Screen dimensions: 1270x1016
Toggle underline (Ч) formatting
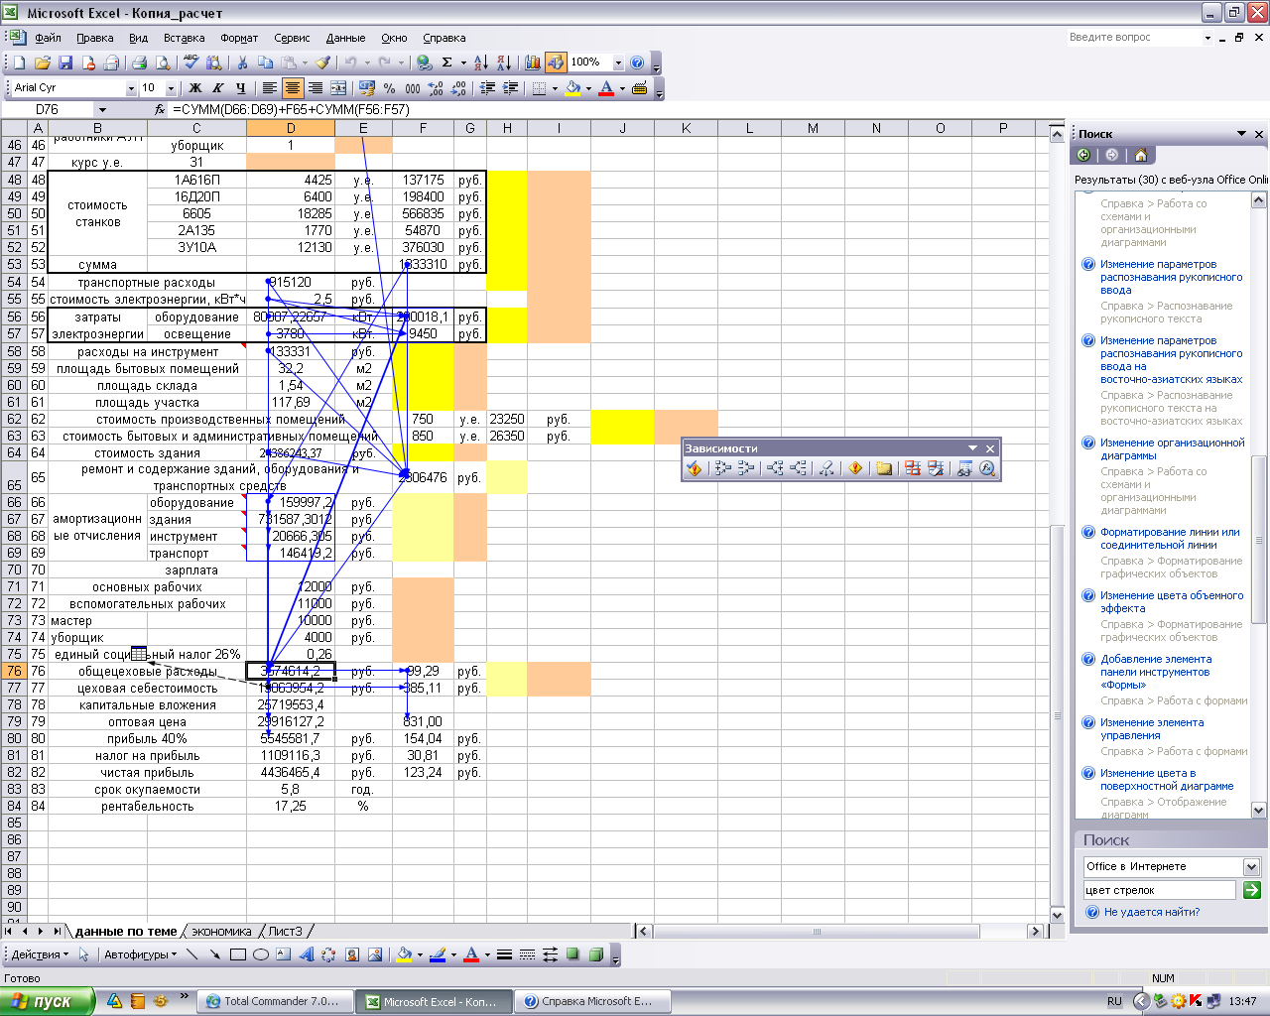tap(240, 88)
